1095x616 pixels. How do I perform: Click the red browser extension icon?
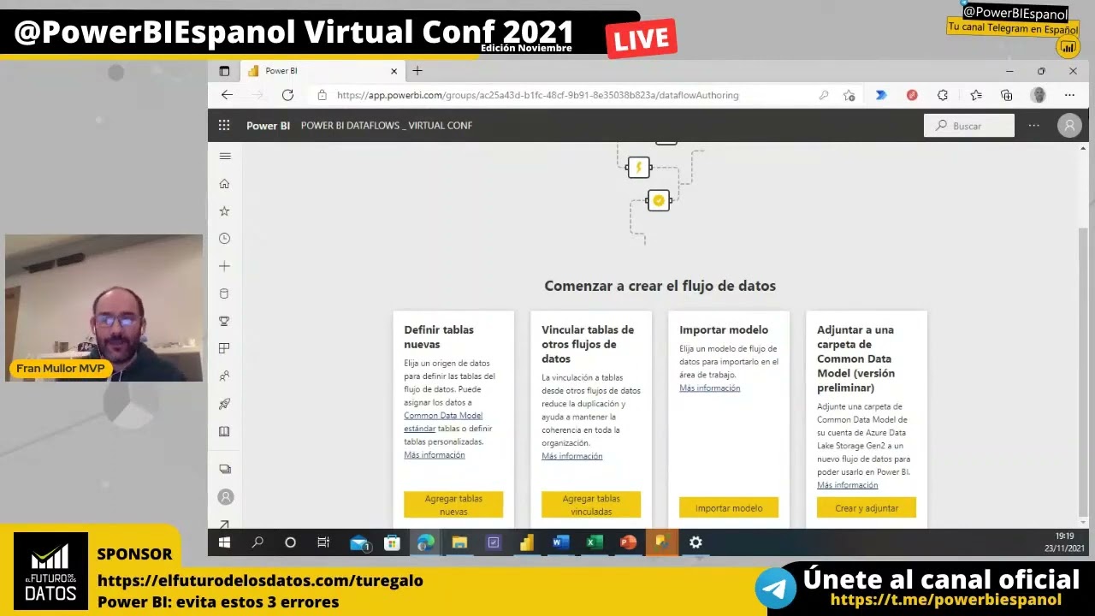[912, 95]
